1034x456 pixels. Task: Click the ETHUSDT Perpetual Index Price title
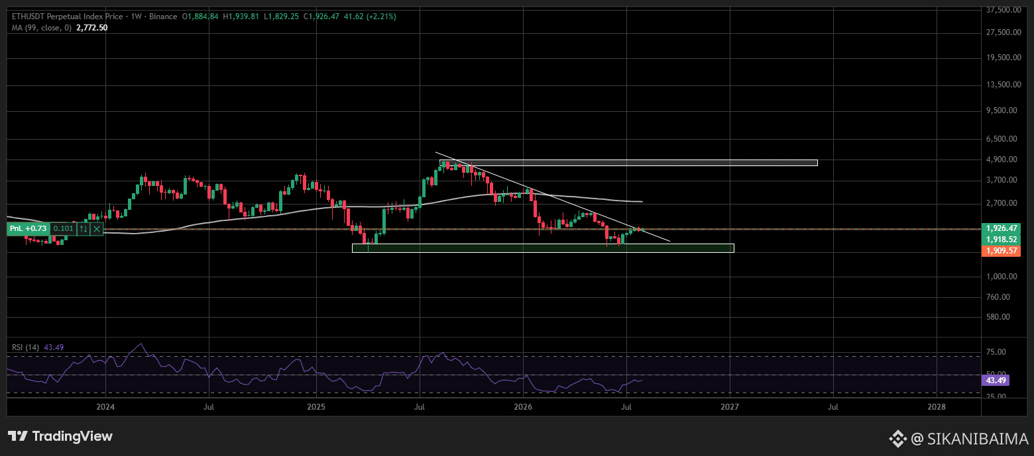tap(69, 18)
